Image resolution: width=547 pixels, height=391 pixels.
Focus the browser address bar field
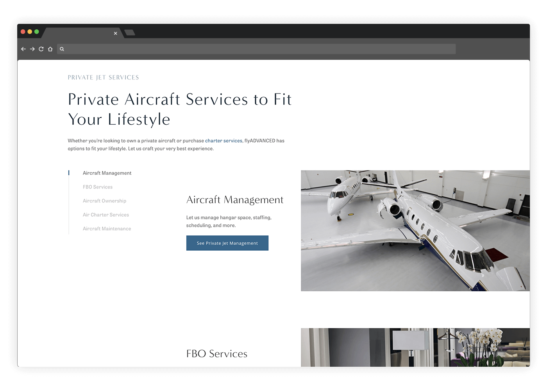pos(256,49)
